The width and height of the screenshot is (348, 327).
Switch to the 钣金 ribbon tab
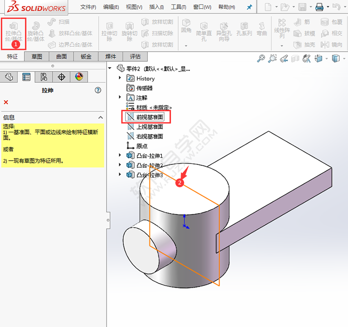tap(86, 56)
